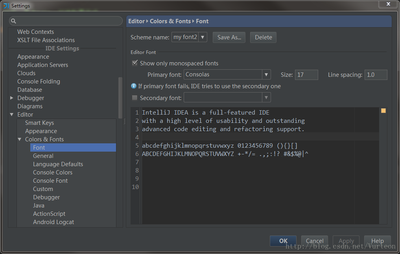Select Appearance under Editor
This screenshot has width=400, height=254.
41,131
